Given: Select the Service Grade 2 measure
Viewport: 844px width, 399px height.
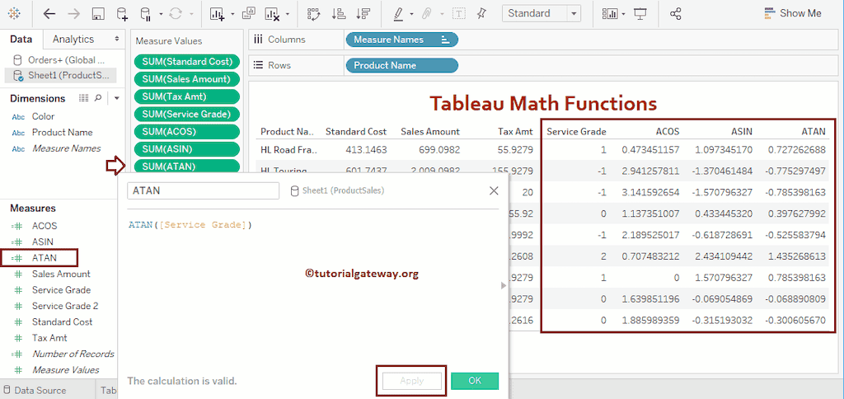Looking at the screenshot, I should point(65,306).
